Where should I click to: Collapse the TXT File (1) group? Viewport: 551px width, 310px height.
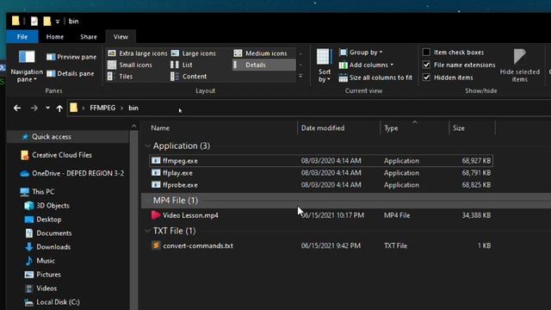pyautogui.click(x=147, y=231)
